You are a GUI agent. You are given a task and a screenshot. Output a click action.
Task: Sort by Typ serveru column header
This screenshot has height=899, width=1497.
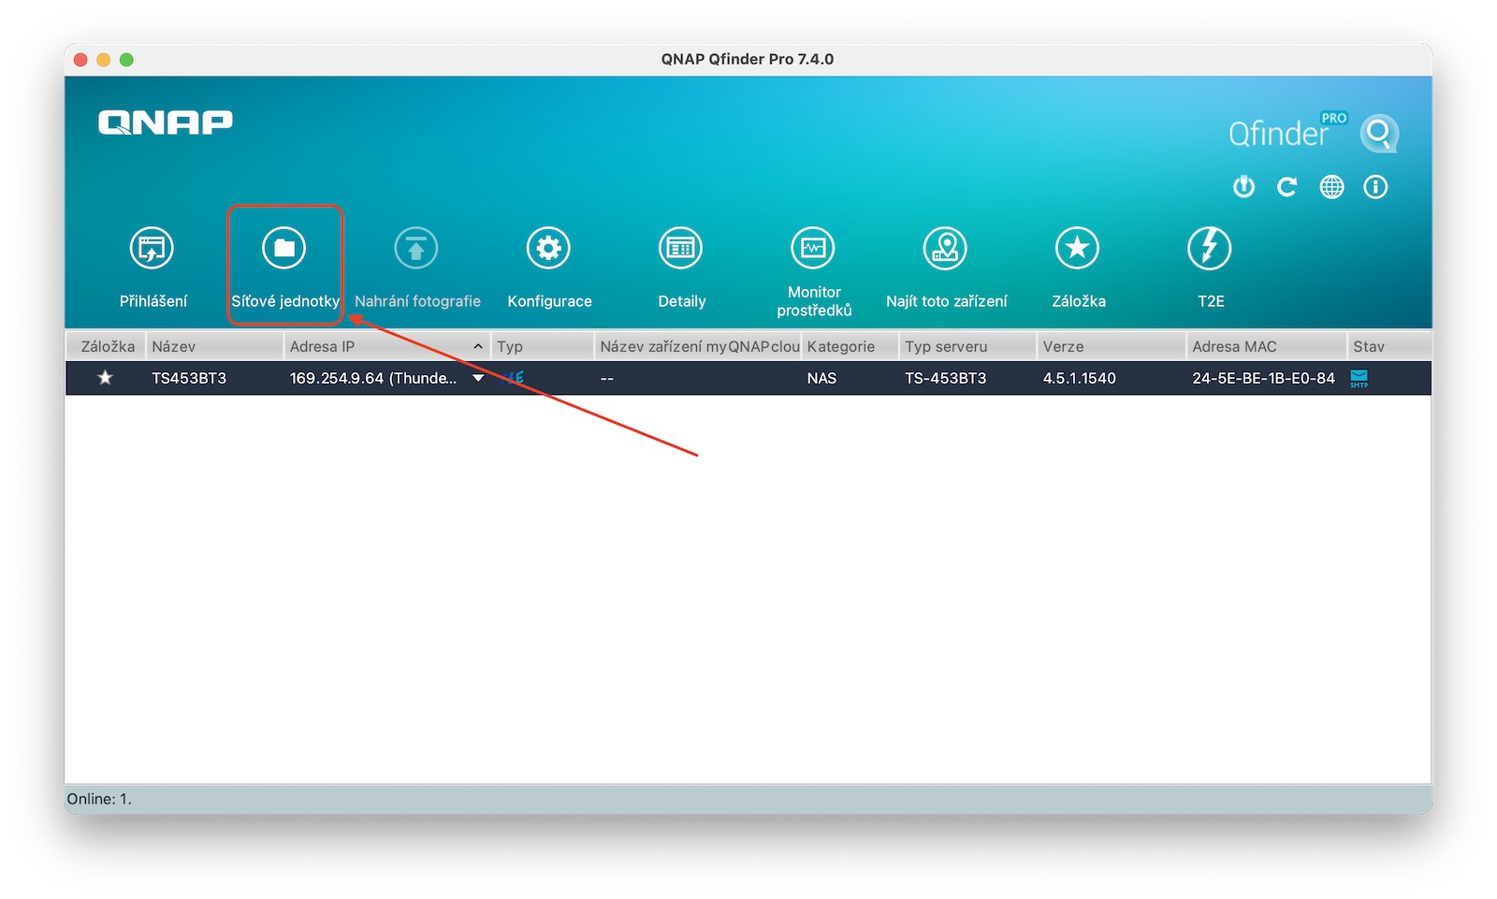[x=967, y=346]
